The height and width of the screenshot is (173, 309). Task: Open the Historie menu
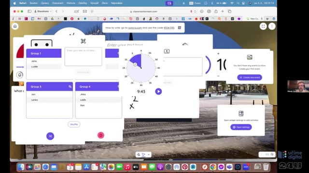pos(71,3)
